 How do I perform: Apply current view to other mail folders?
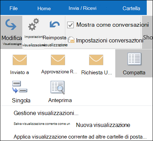(80, 137)
